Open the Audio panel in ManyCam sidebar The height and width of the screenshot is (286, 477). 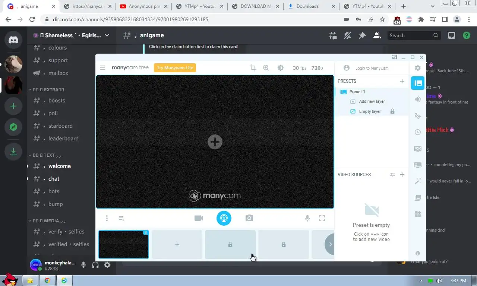(x=418, y=99)
